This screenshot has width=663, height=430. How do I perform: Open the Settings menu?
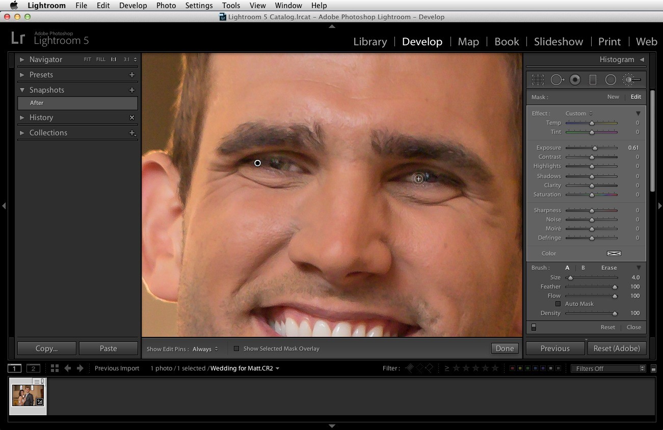[199, 6]
